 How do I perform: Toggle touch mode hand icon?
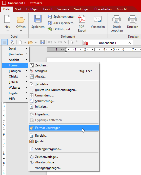[x=12, y=42]
